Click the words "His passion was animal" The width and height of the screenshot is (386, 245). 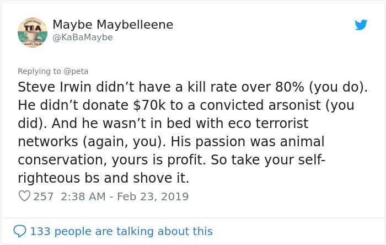[x=248, y=142]
